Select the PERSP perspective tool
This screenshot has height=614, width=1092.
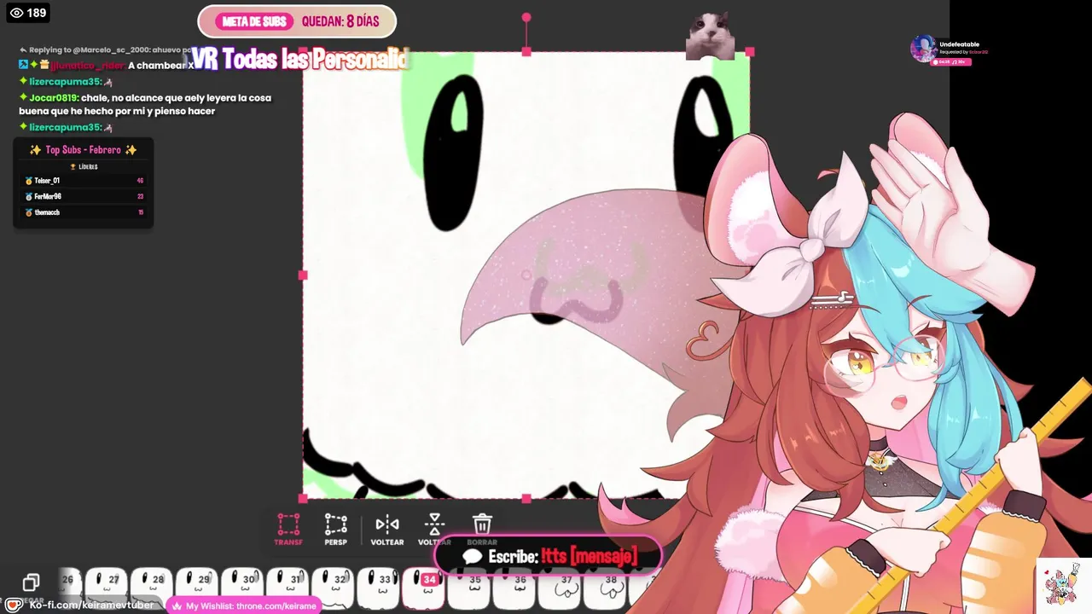click(x=336, y=529)
